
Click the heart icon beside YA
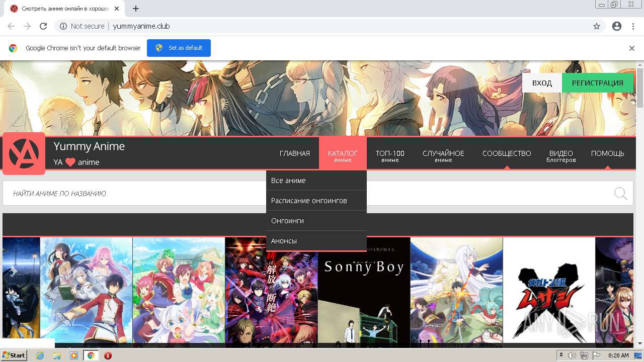pos(70,162)
